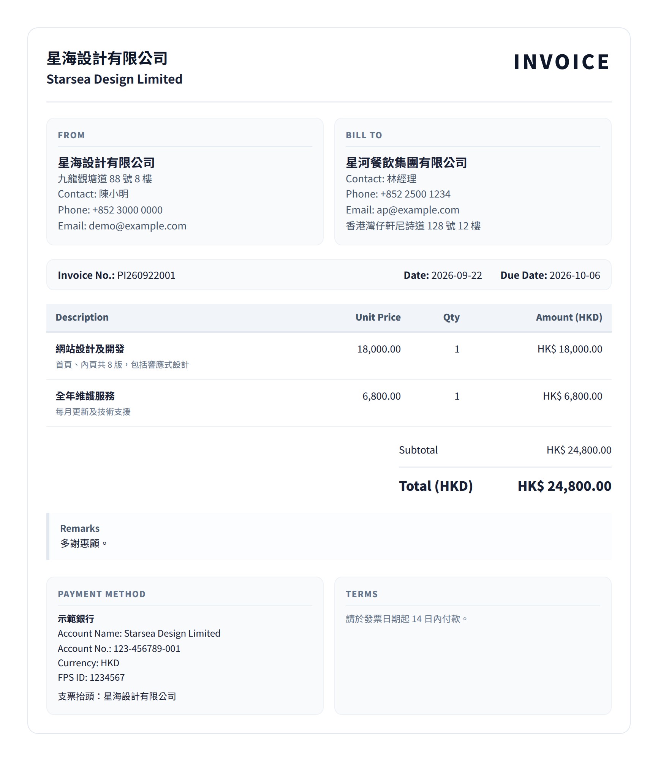The height and width of the screenshot is (762, 658).
Task: Click the Subtotal label
Action: (x=418, y=450)
